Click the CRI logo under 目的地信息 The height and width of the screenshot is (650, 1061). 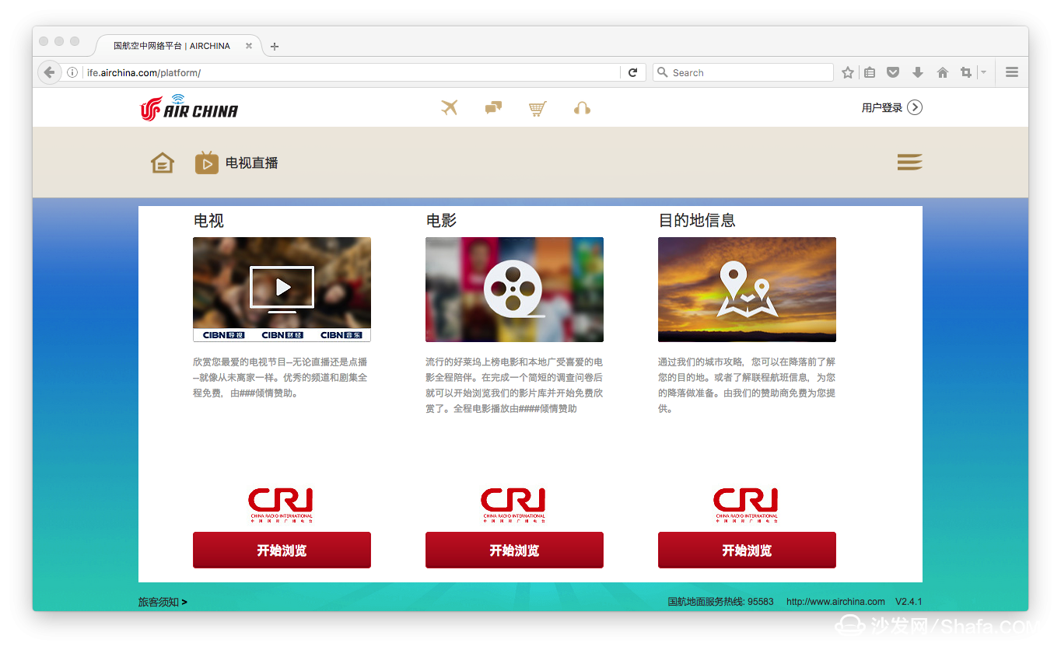click(747, 505)
